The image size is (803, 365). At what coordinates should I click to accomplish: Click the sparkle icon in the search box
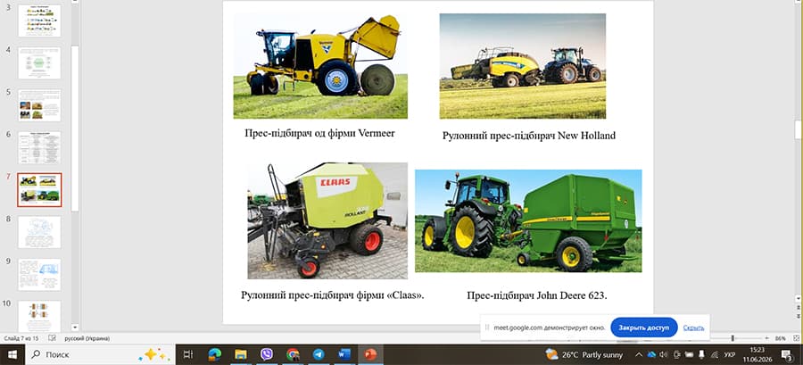pos(153,354)
